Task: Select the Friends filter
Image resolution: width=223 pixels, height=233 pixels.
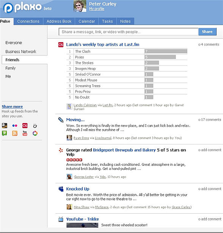Action: tap(25, 60)
